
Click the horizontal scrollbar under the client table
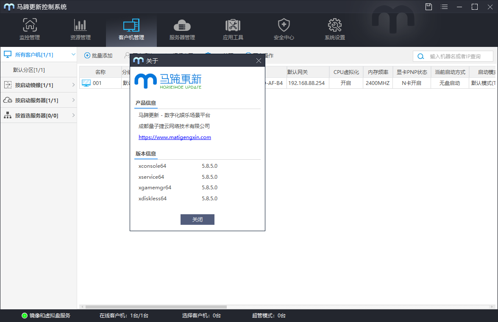point(156,307)
